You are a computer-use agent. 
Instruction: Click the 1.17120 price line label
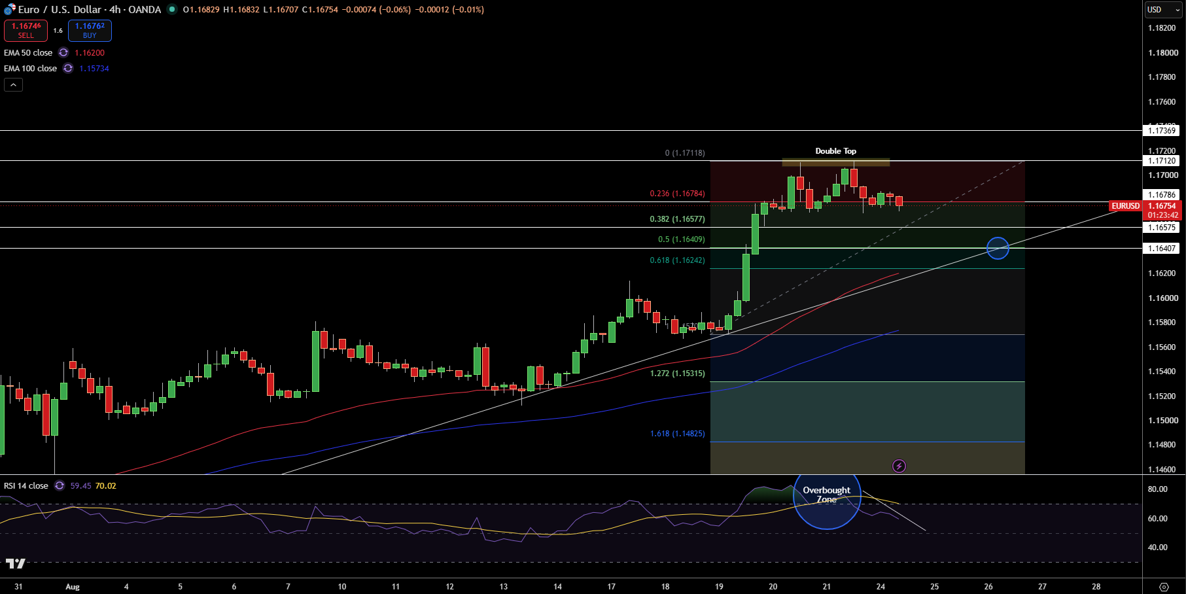click(x=1162, y=160)
